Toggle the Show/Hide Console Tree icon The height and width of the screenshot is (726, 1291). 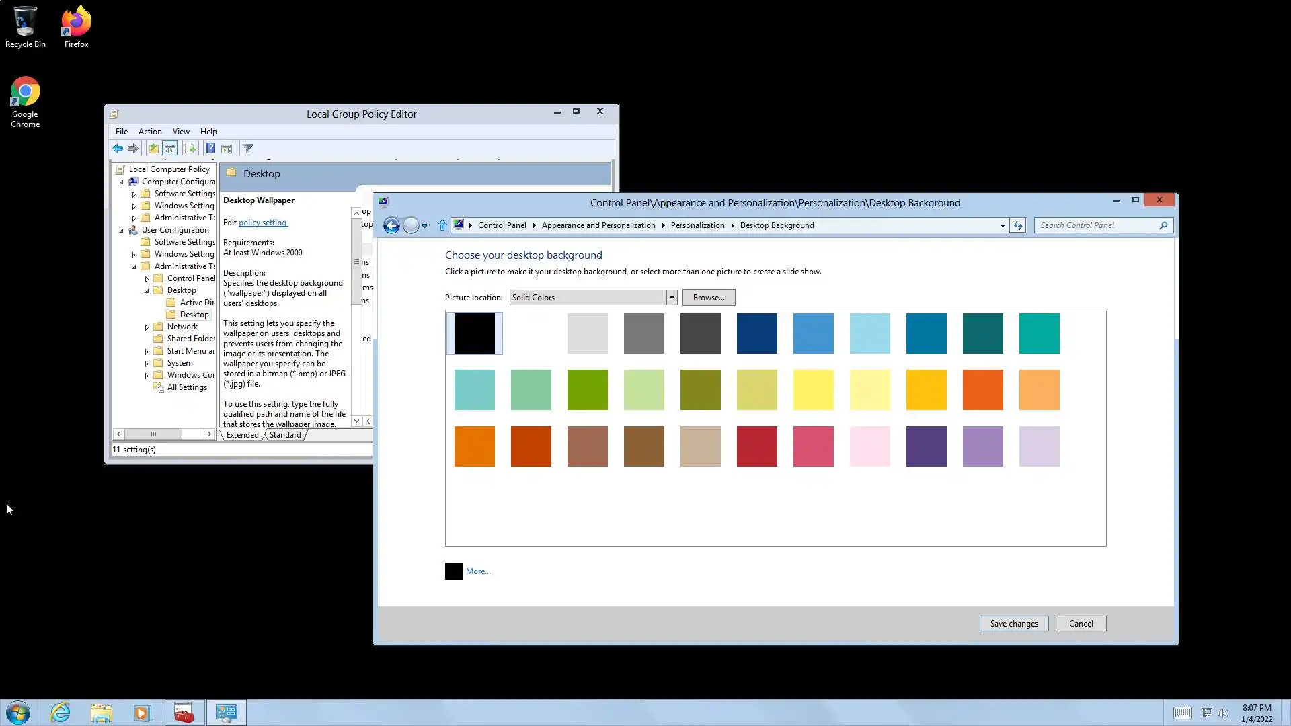click(170, 149)
